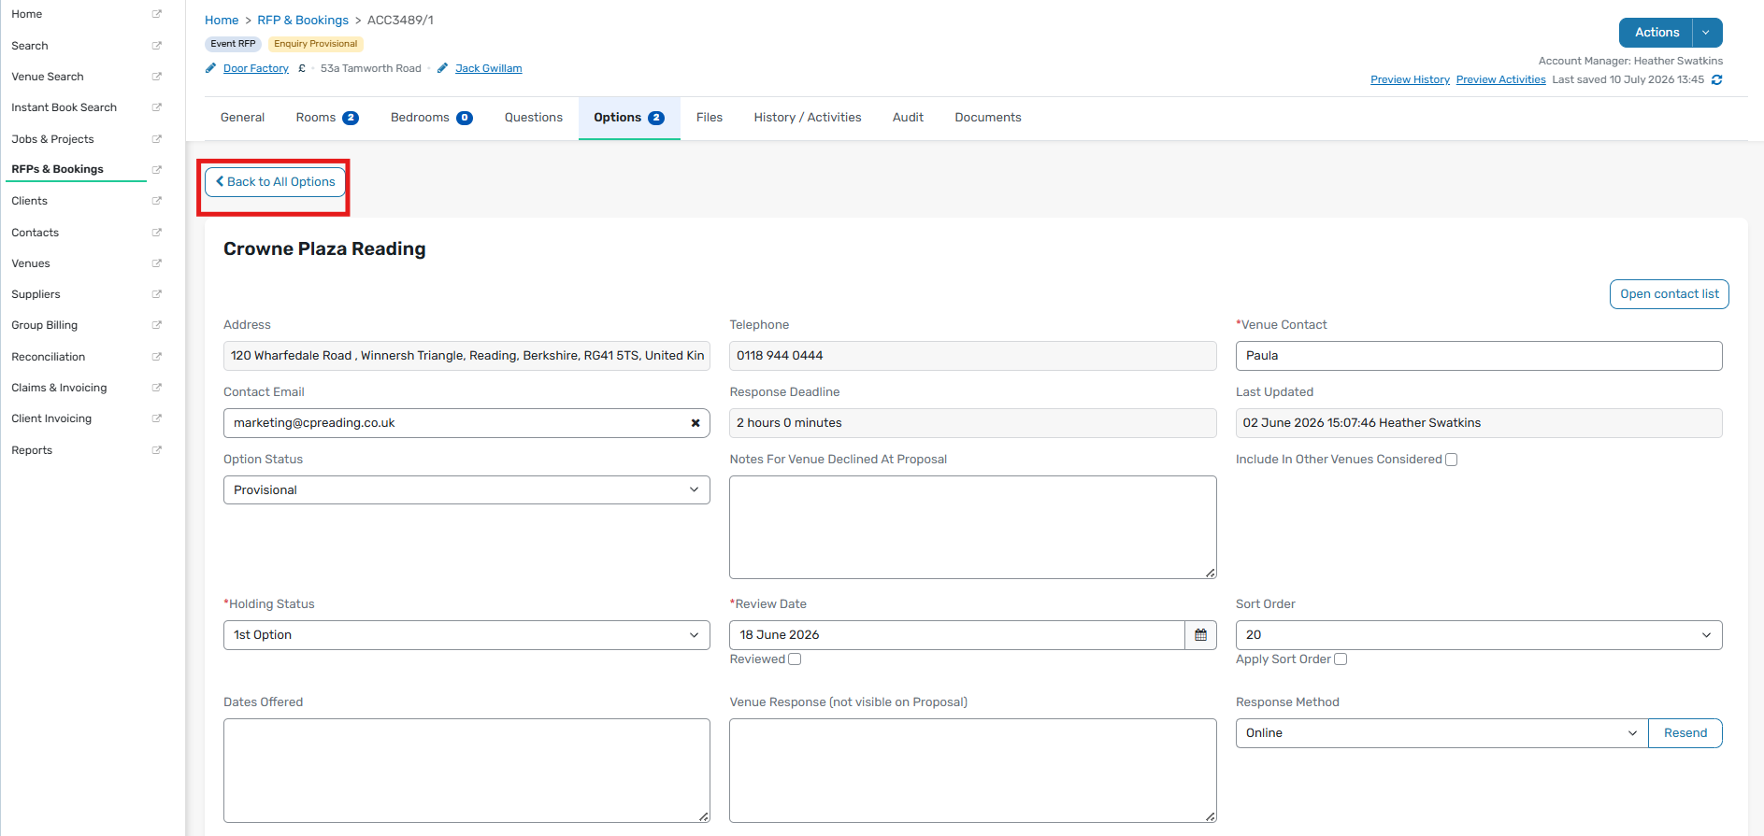Check Include In Other Venues Considered
This screenshot has height=836, width=1764.
pos(1451,460)
